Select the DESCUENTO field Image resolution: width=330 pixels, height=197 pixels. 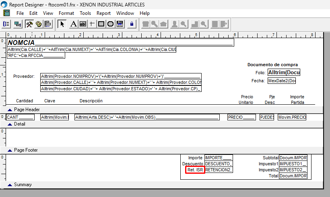(219, 164)
